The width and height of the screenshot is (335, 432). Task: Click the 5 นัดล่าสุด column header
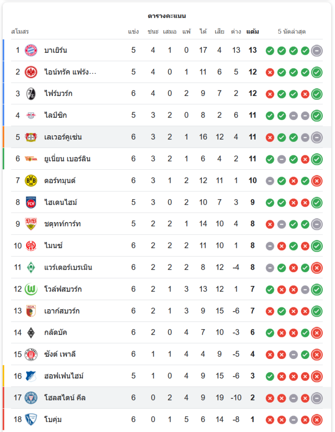click(x=292, y=32)
